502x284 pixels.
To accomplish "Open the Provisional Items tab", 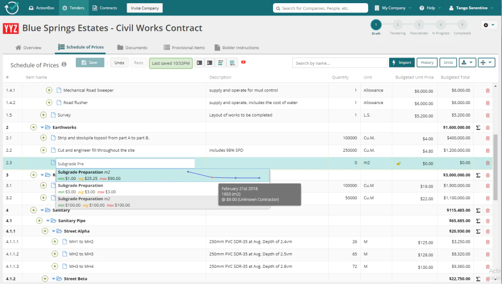I will coord(184,48).
